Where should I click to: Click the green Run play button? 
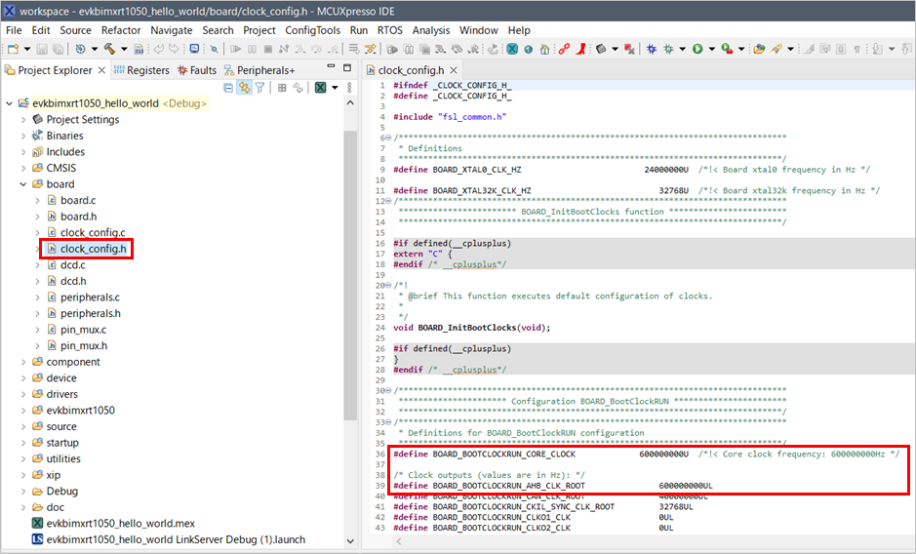click(697, 49)
